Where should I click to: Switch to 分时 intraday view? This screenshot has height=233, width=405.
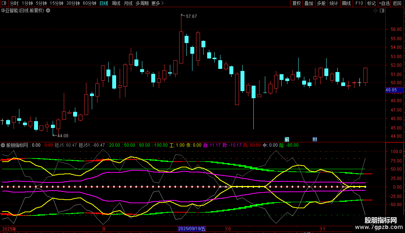[14, 3]
